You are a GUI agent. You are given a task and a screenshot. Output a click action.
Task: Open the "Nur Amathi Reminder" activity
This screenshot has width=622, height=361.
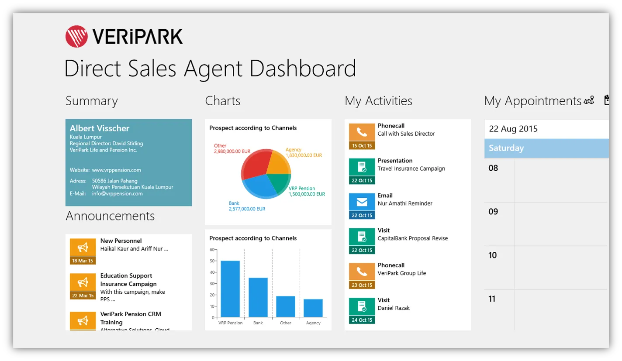click(405, 203)
